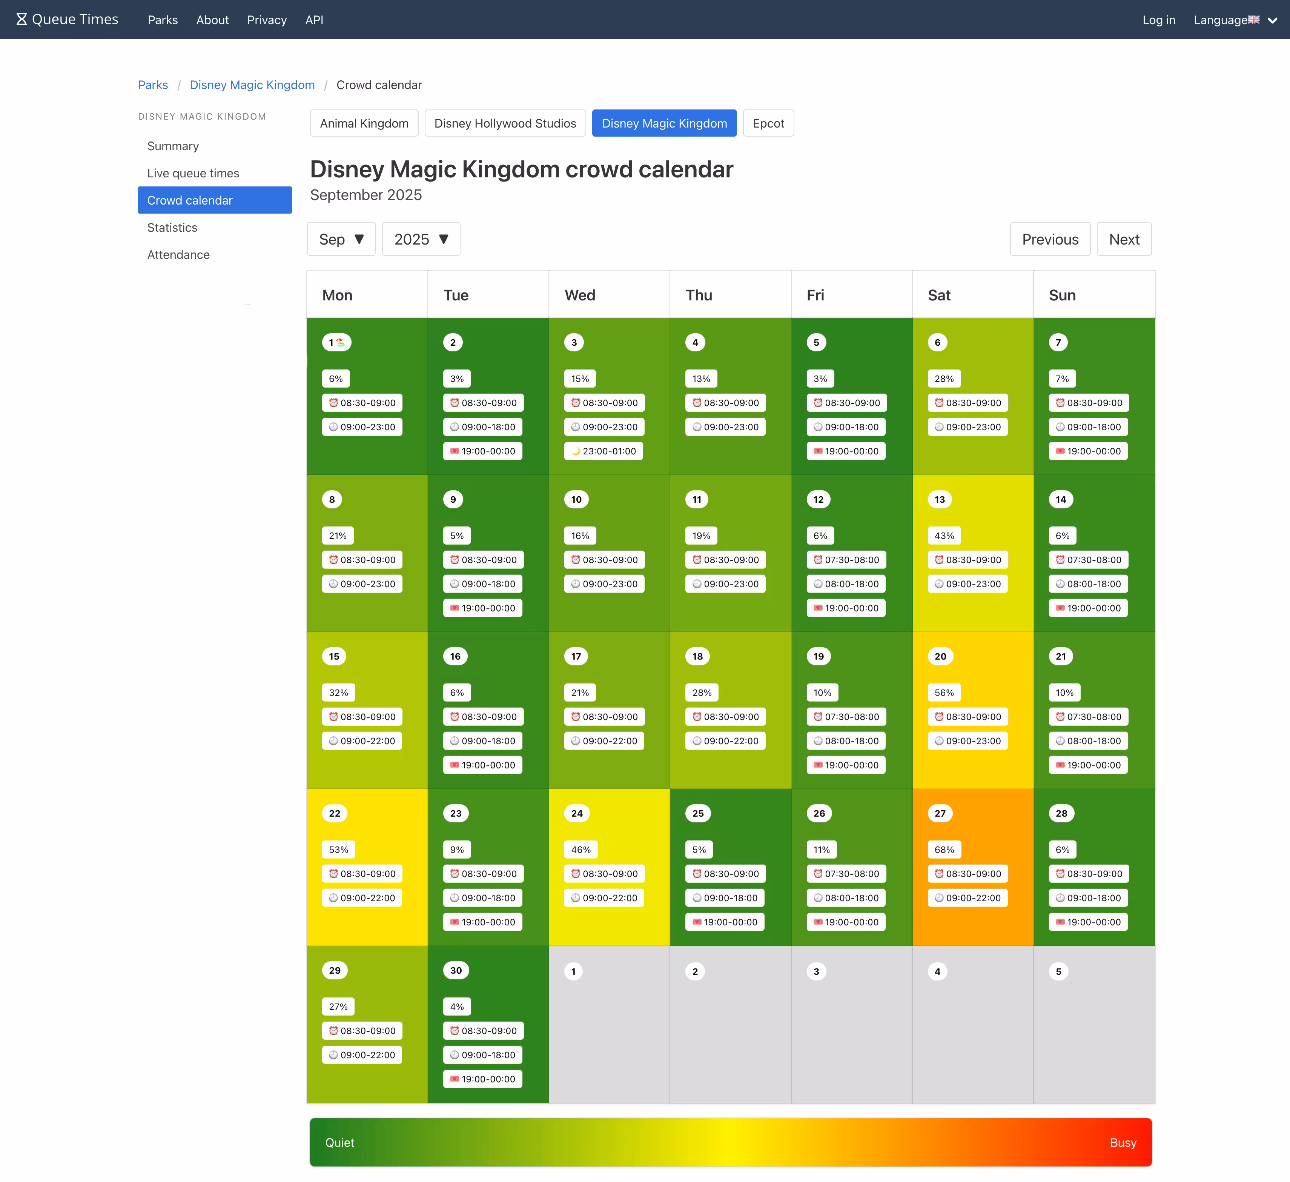Switch to the Epcot park tab
Image resolution: width=1290 pixels, height=1182 pixels.
pyautogui.click(x=768, y=123)
